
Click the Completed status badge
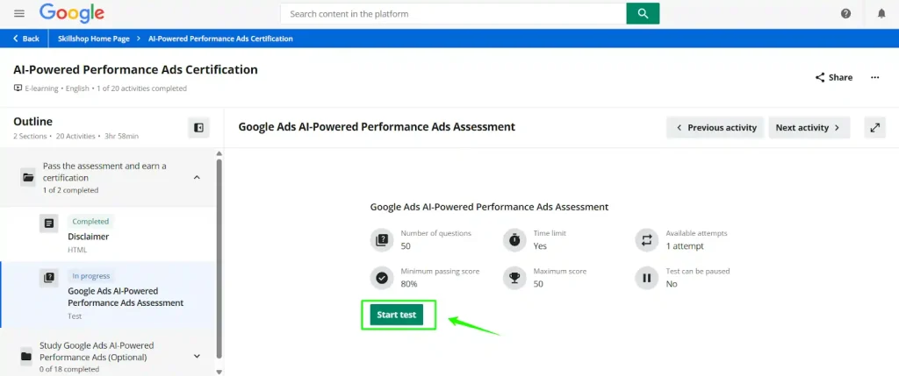click(90, 222)
